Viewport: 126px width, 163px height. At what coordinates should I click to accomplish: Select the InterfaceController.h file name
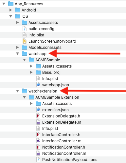click(x=61, y=135)
